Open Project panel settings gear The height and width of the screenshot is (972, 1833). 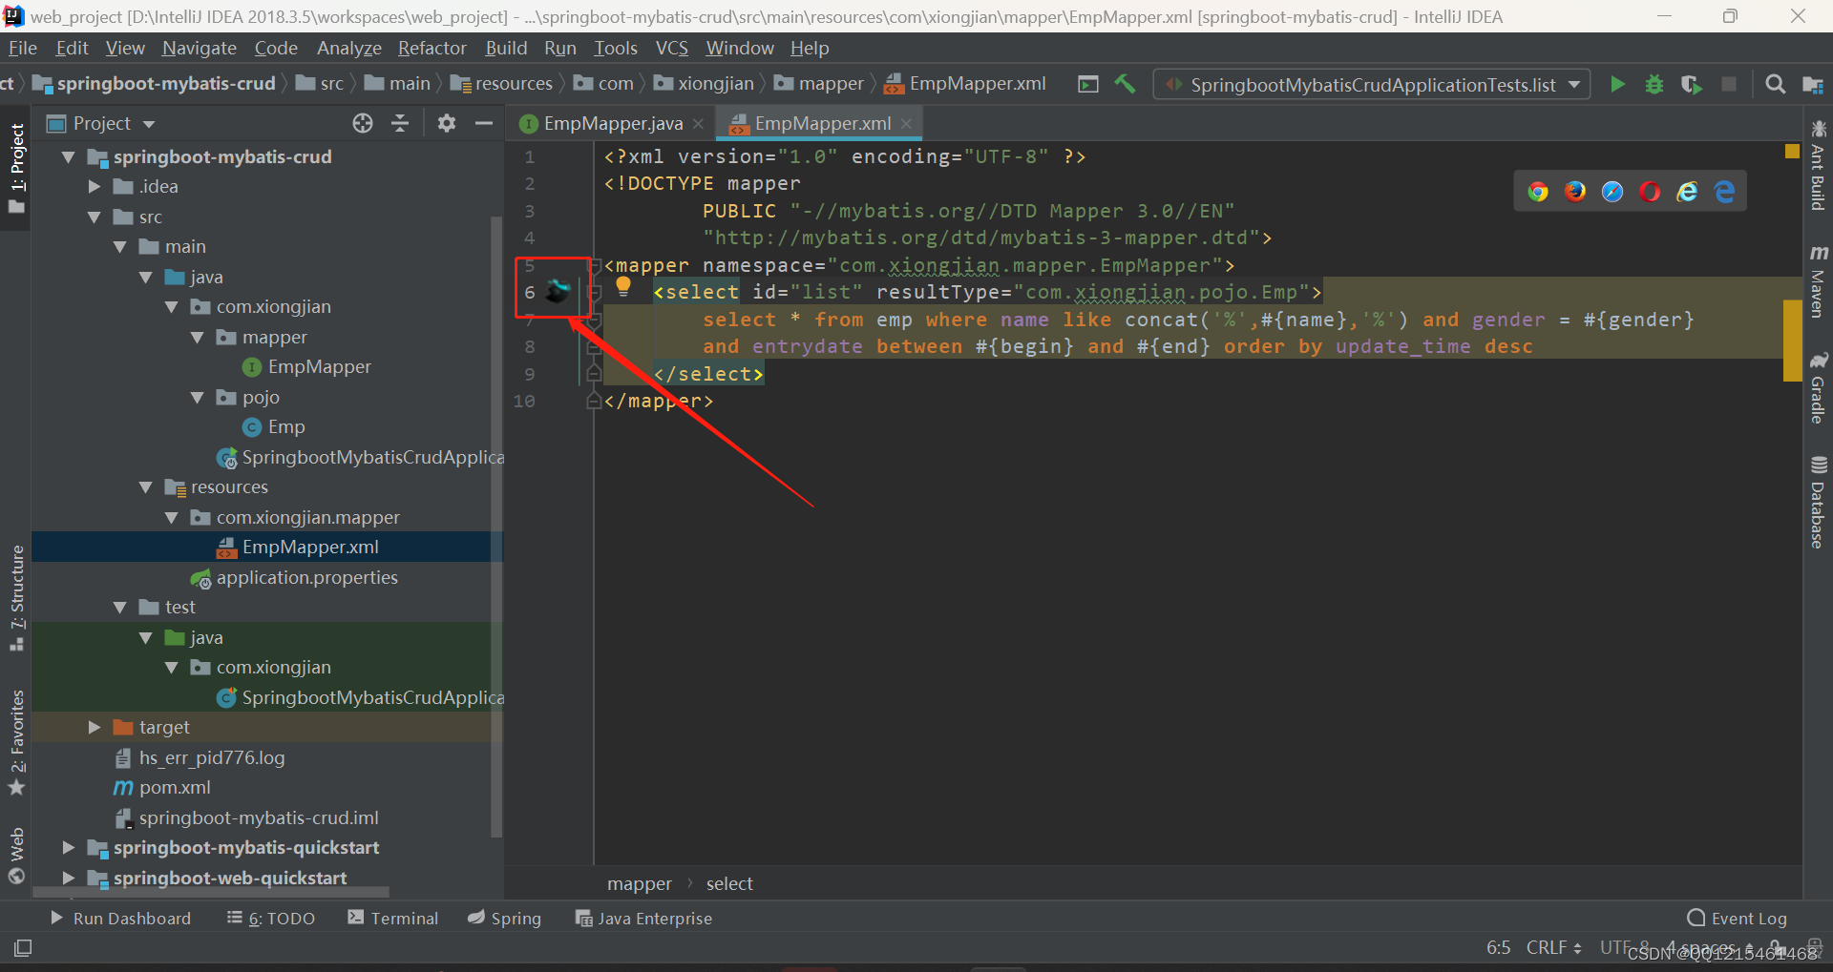(446, 123)
